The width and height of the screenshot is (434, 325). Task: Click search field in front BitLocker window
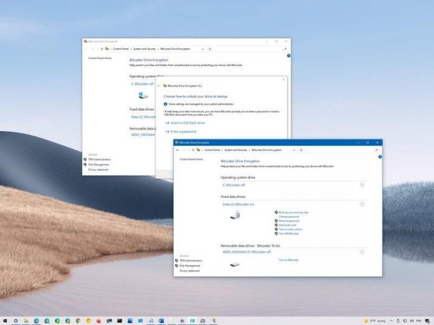[x=343, y=150]
